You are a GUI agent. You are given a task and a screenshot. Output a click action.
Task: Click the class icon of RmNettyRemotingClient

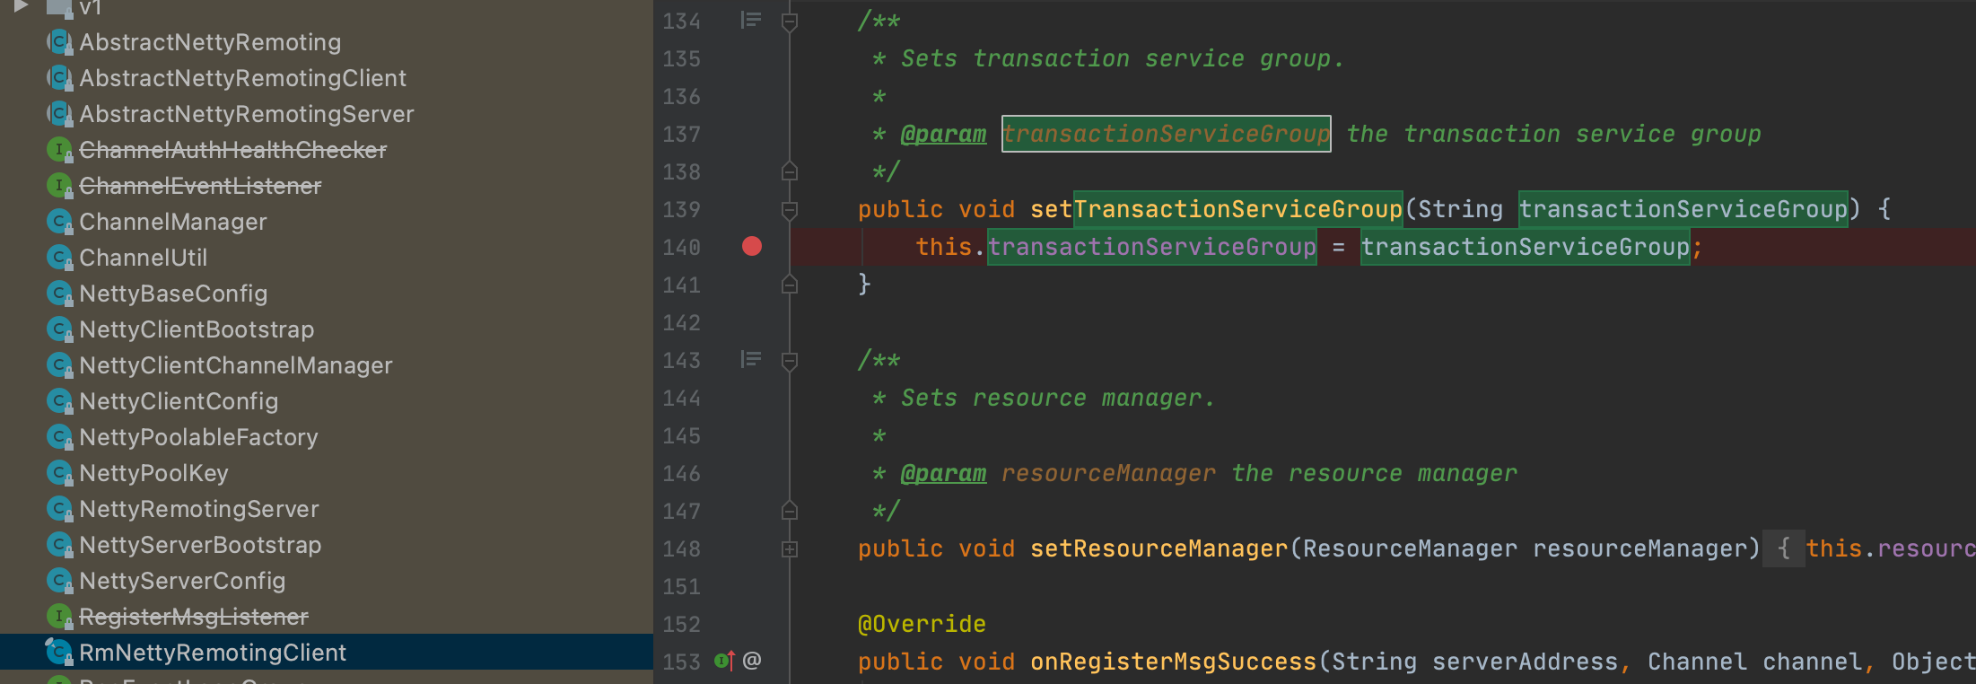pyautogui.click(x=59, y=653)
